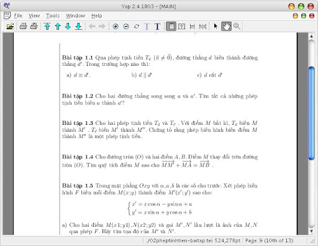Go to the previous page arrow
Image resolution: width=318 pixels, height=246 pixels.
58,27
